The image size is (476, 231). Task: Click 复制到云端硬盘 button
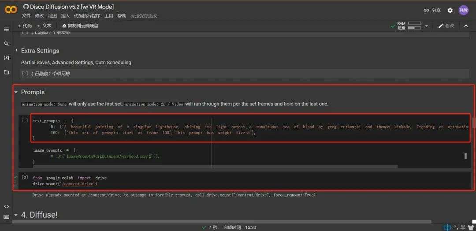[x=80, y=26]
